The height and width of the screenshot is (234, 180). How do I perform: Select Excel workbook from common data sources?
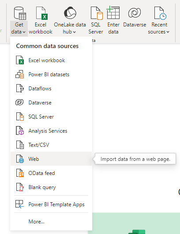(x=51, y=60)
